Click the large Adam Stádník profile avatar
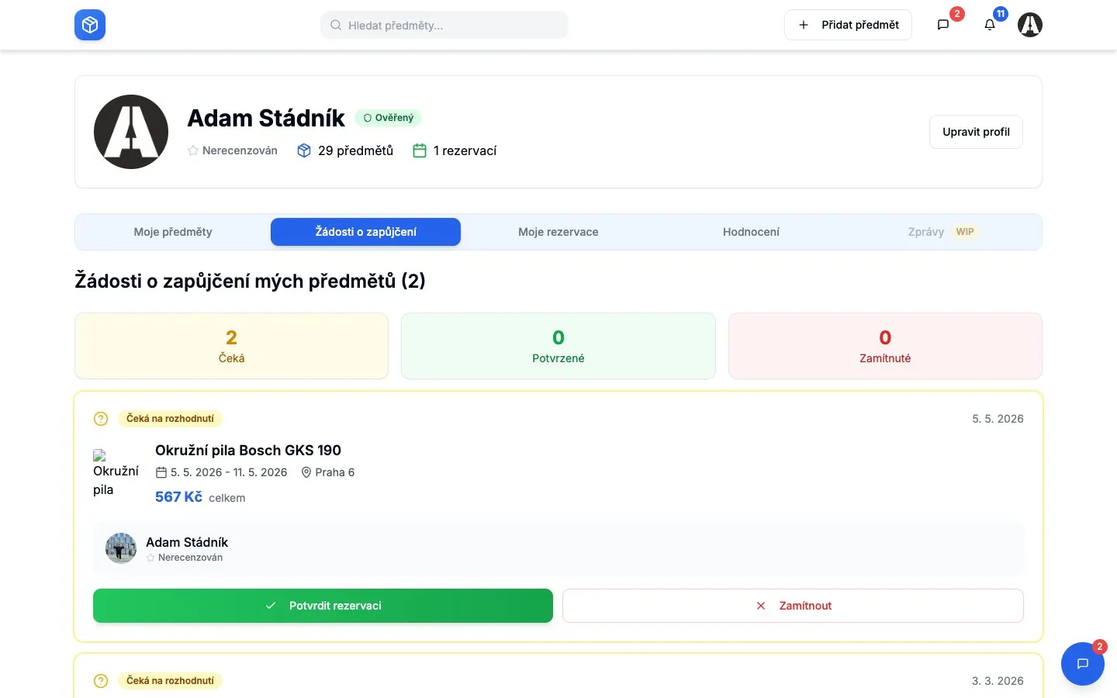Screen dimensions: 1117x698 click(x=131, y=132)
